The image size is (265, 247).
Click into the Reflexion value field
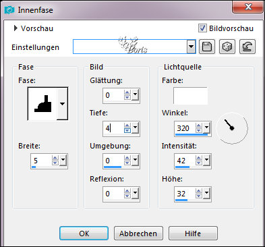pyautogui.click(x=113, y=194)
